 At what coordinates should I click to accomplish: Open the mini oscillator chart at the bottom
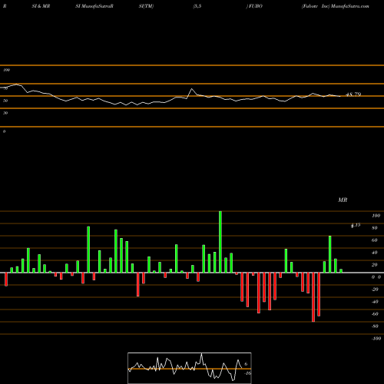click(190, 368)
